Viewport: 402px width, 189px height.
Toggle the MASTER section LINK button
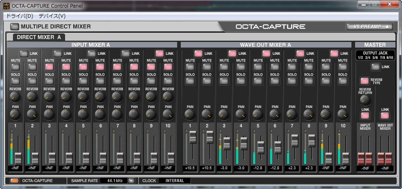tap(376, 67)
